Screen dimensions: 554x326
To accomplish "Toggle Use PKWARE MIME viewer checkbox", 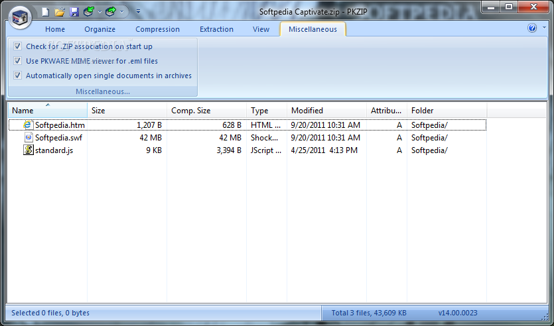I will click(x=17, y=61).
